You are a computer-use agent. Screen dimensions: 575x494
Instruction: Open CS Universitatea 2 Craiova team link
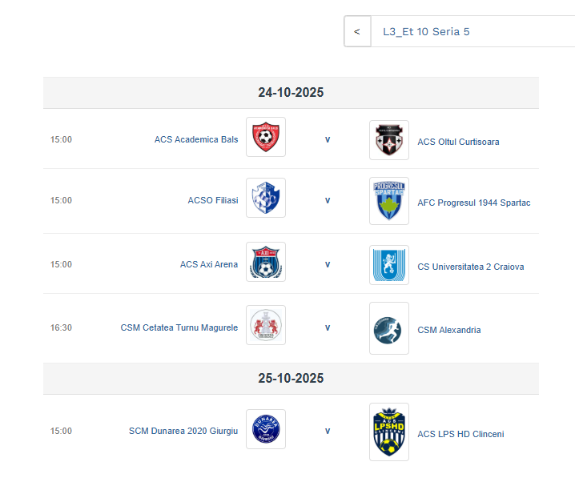(470, 267)
